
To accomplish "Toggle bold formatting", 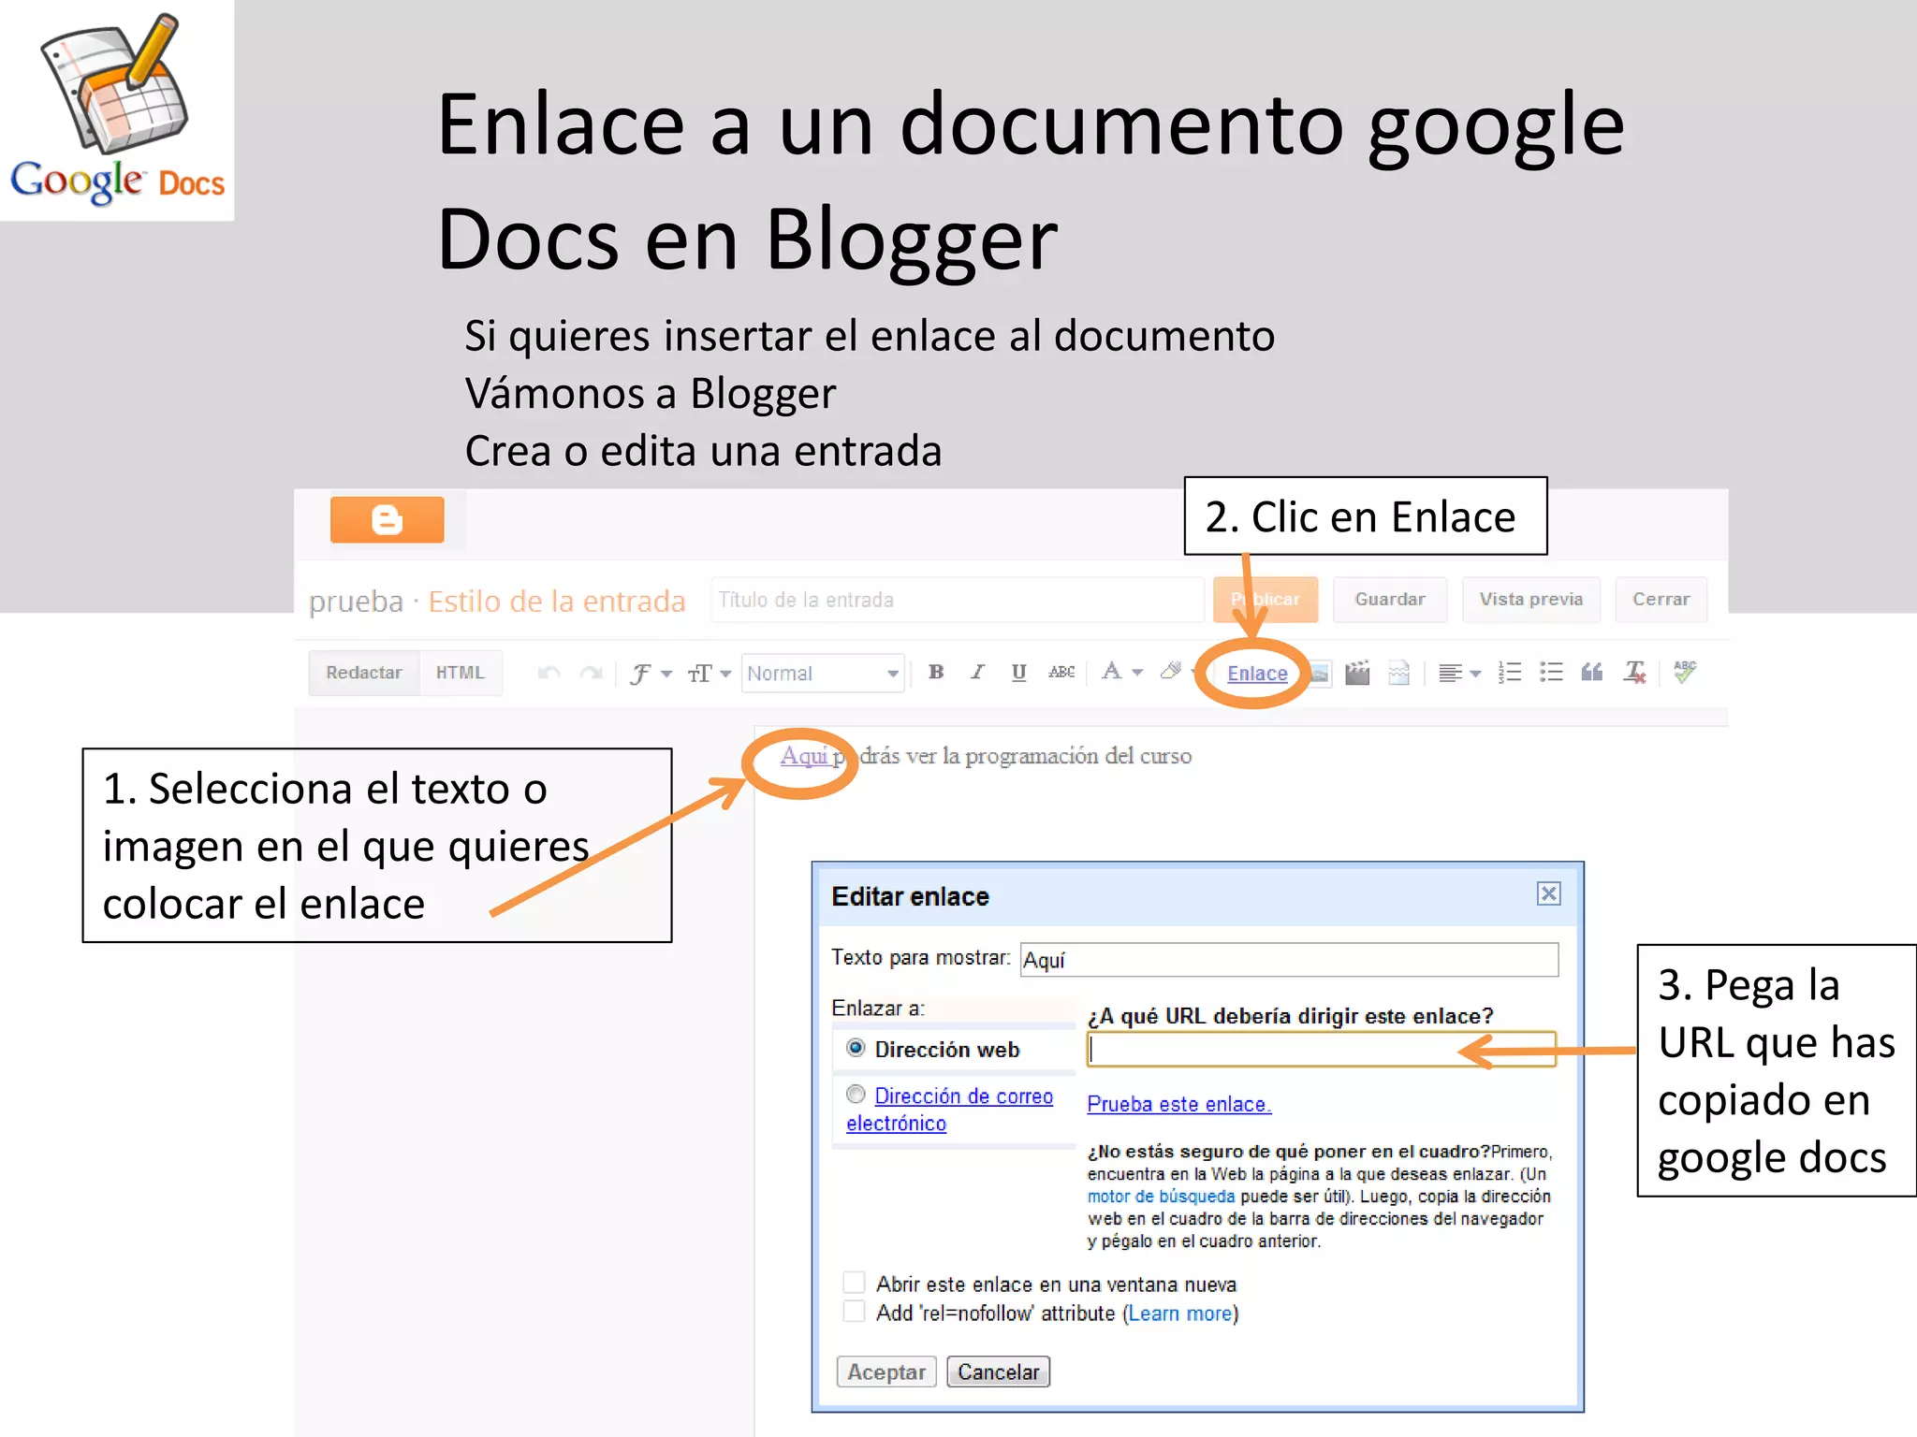I will pos(936,672).
